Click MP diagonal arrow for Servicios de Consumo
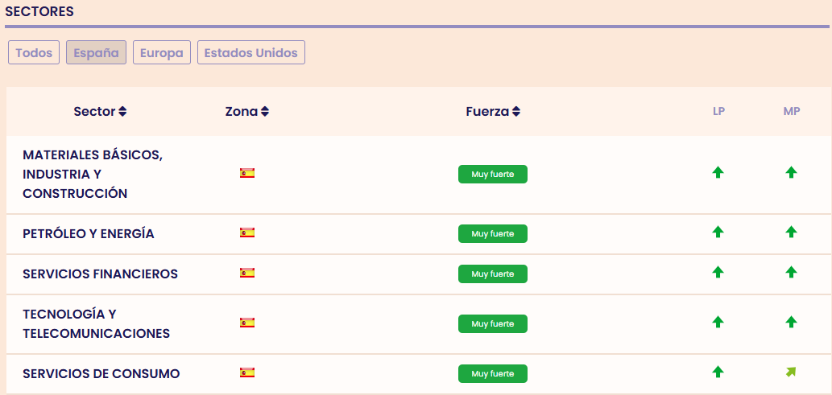Viewport: 832px width, 395px height. (791, 372)
